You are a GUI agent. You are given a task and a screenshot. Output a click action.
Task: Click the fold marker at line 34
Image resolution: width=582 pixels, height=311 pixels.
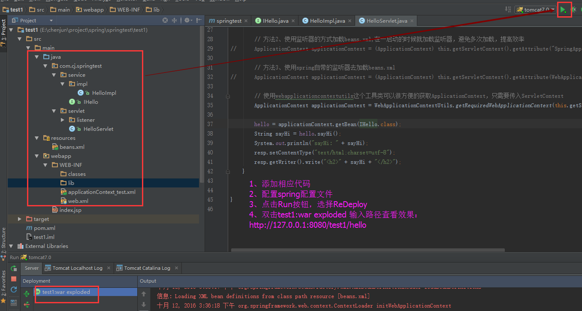pyautogui.click(x=227, y=96)
